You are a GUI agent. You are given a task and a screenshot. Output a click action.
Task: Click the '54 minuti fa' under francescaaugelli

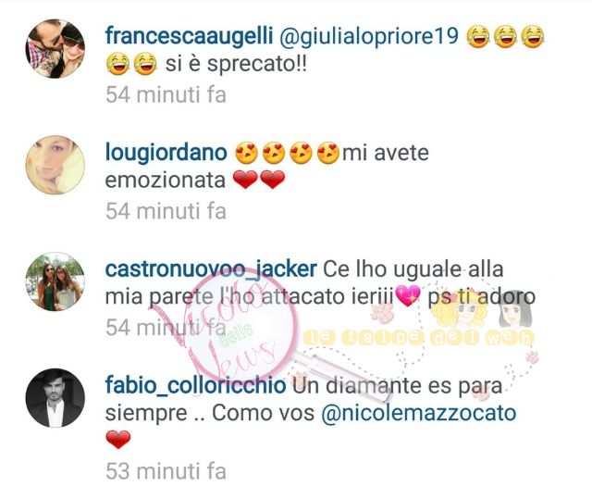(166, 94)
